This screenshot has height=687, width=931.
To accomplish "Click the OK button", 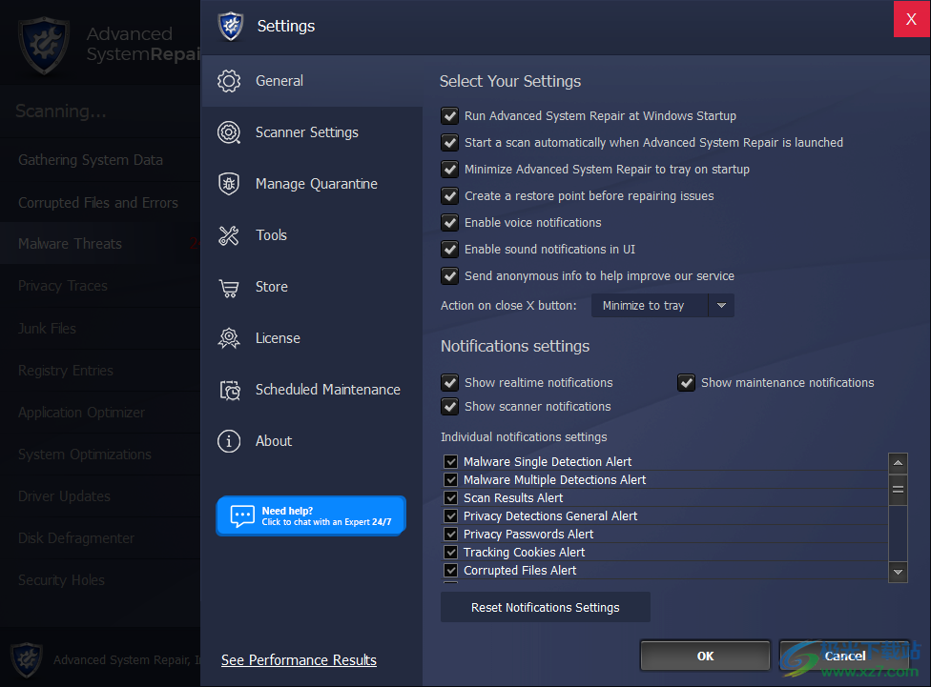I will (x=705, y=656).
